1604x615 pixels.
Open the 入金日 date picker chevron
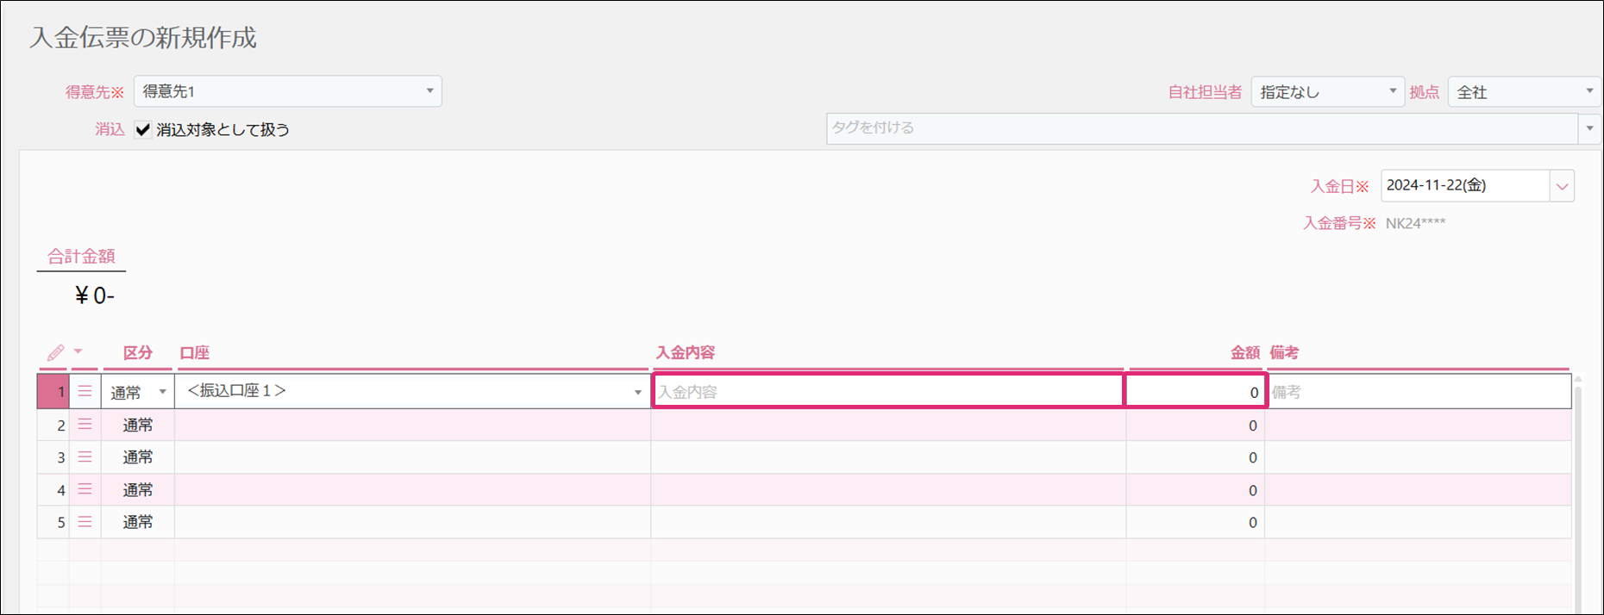tap(1562, 186)
